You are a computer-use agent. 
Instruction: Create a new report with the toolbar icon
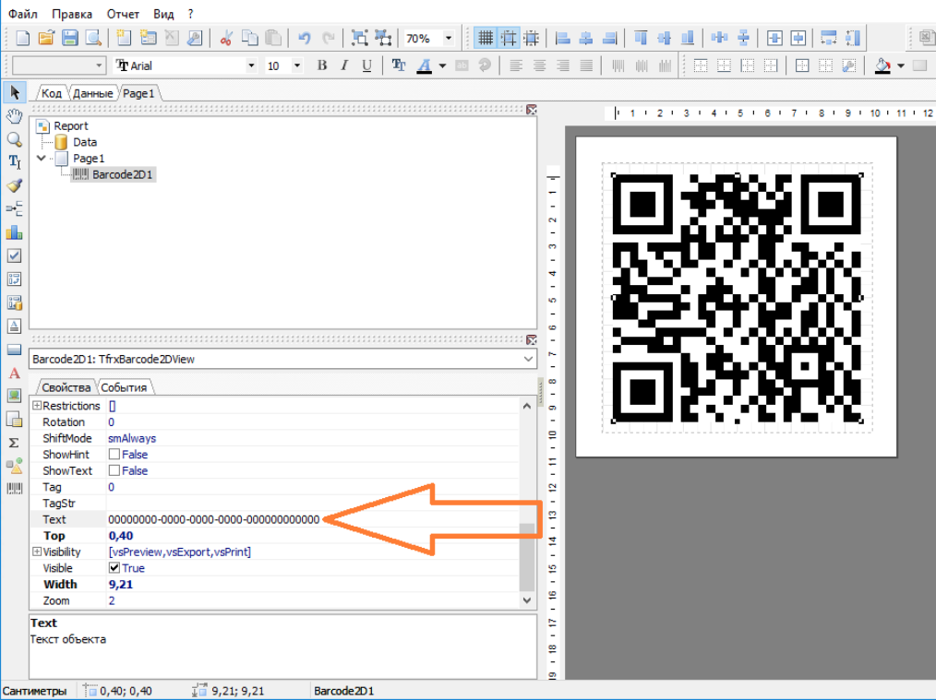[23, 38]
